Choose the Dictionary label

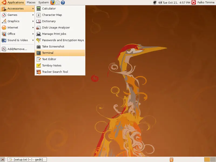49,21
